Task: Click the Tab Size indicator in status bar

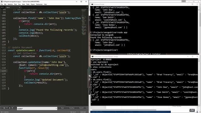Action: point(73,112)
